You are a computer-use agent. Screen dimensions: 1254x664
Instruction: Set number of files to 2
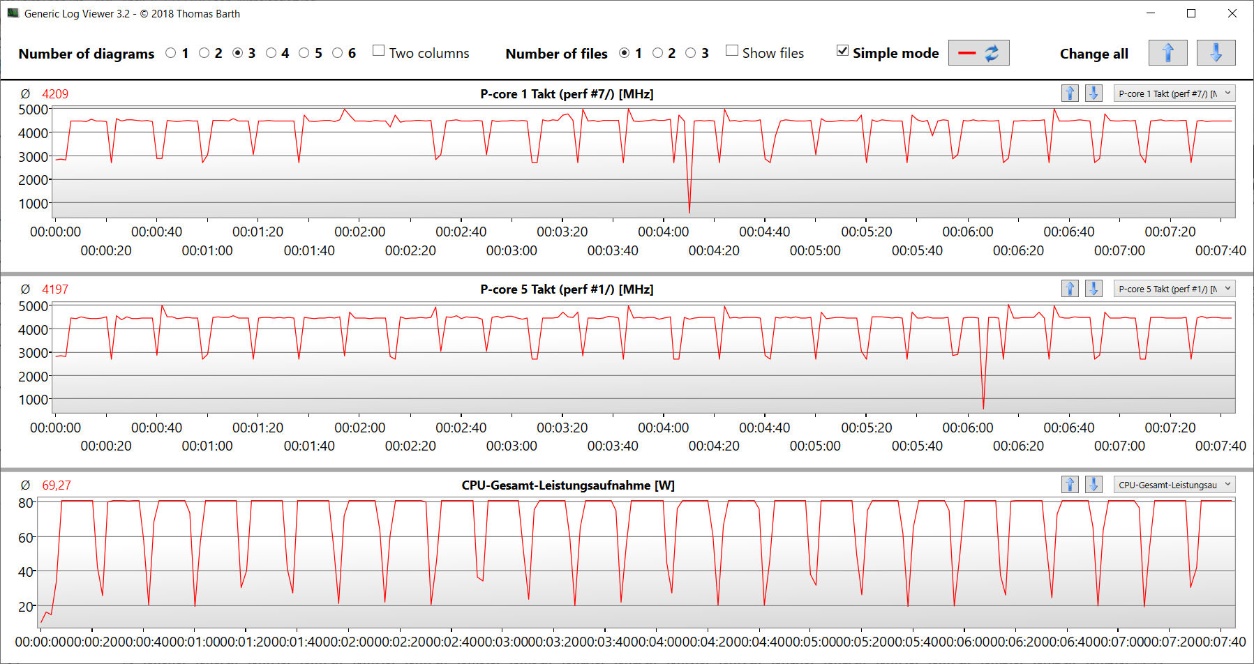pos(657,53)
